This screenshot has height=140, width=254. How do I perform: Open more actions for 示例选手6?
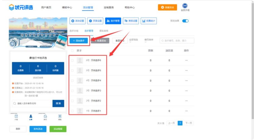pos(186,61)
